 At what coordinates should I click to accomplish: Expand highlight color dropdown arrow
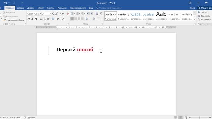click(x=60, y=19)
